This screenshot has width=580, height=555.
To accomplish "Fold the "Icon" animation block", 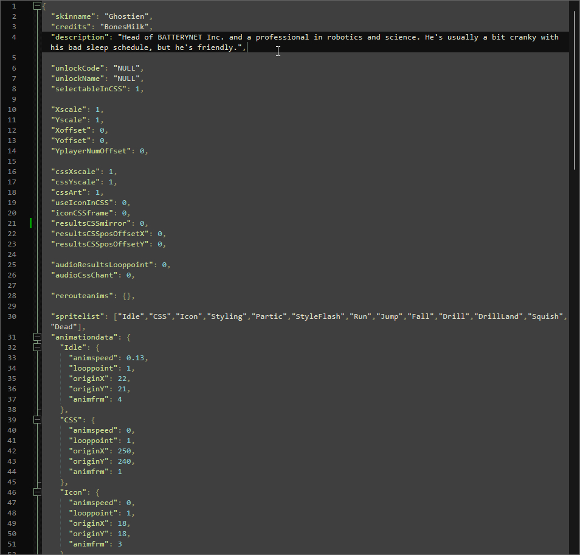I will pyautogui.click(x=37, y=492).
